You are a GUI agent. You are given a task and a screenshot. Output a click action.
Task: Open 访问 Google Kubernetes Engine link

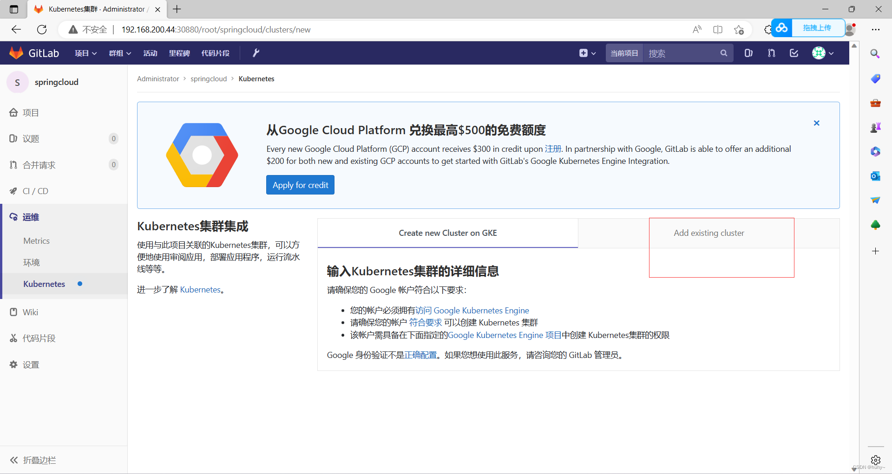pyautogui.click(x=472, y=311)
